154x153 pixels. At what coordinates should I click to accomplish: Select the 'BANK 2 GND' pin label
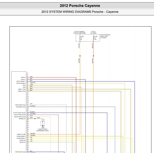click(22, 91)
